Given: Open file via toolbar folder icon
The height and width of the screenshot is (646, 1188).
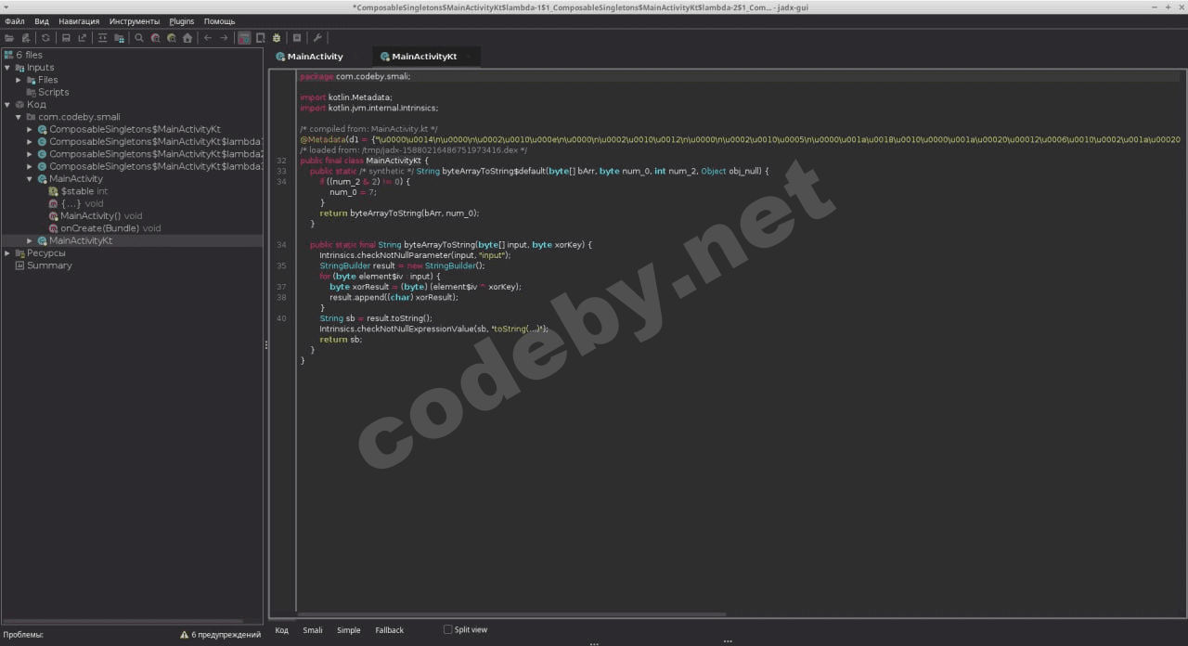Looking at the screenshot, I should (x=9, y=38).
